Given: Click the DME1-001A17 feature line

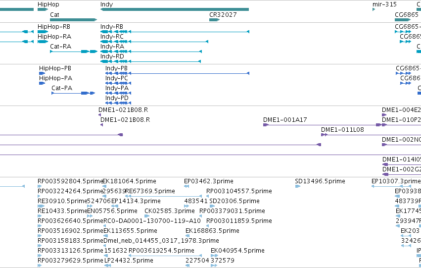Looking at the screenshot, I should [322, 125].
